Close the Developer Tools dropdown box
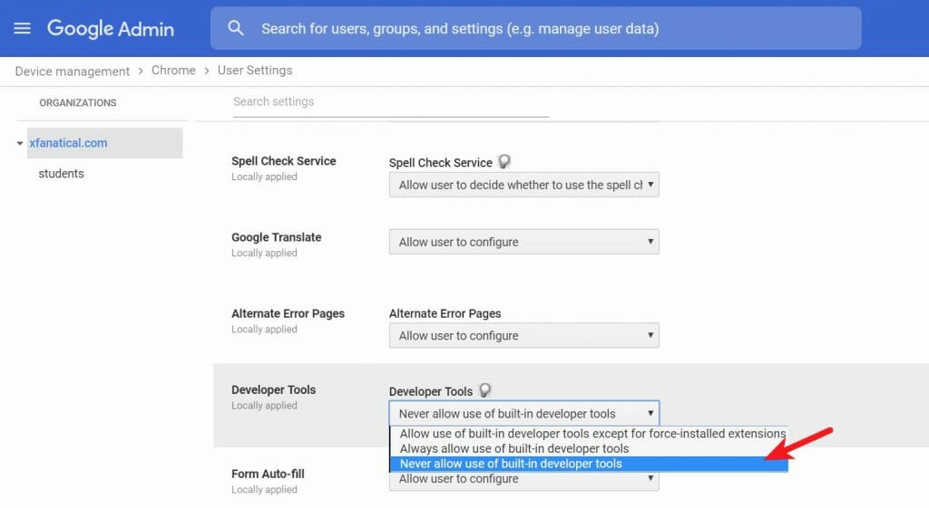Image resolution: width=929 pixels, height=508 pixels. pos(523,414)
